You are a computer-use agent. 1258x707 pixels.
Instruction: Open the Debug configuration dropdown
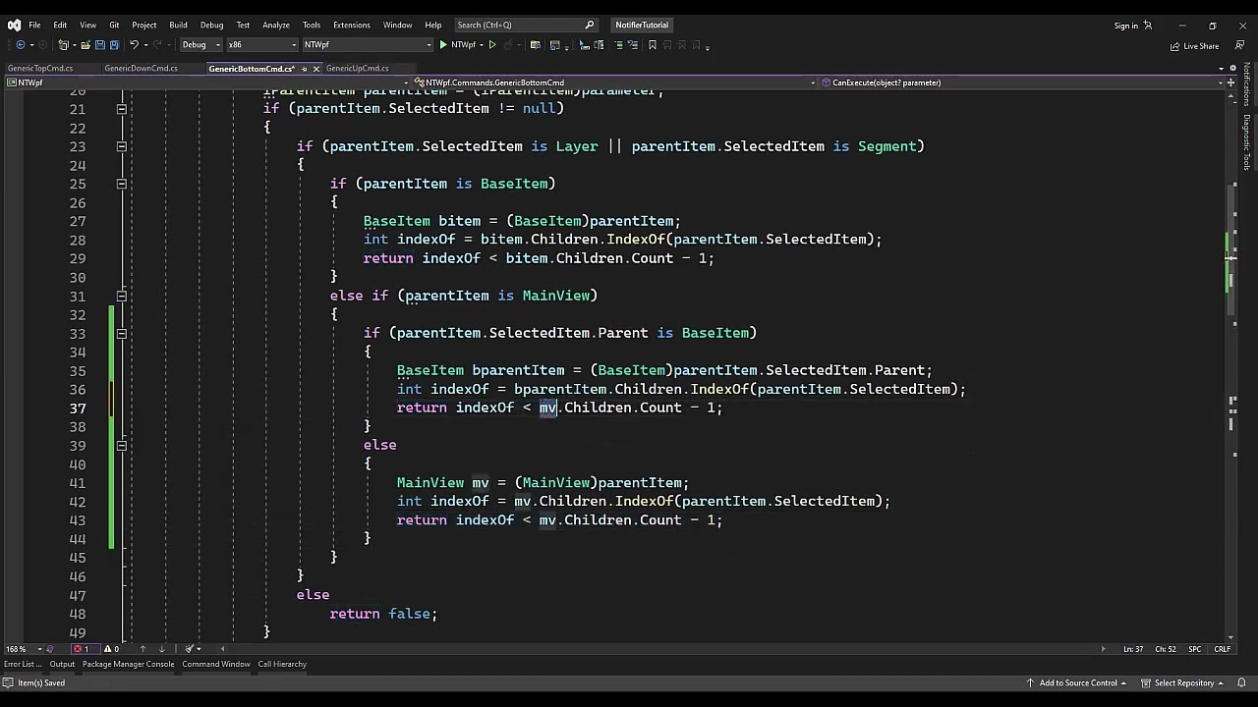[200, 44]
